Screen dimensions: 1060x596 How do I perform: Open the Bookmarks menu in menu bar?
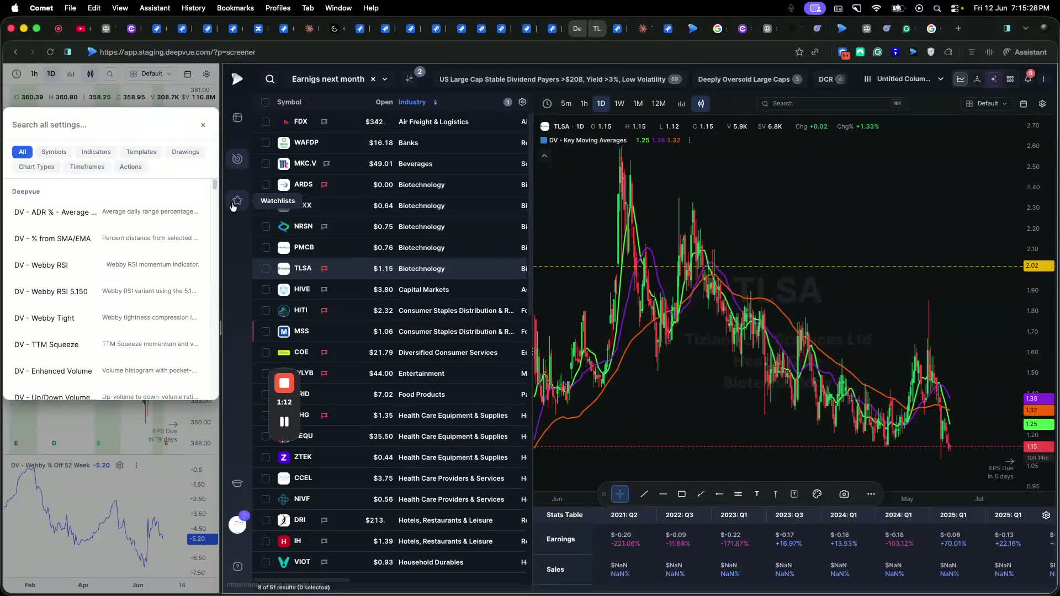point(235,8)
